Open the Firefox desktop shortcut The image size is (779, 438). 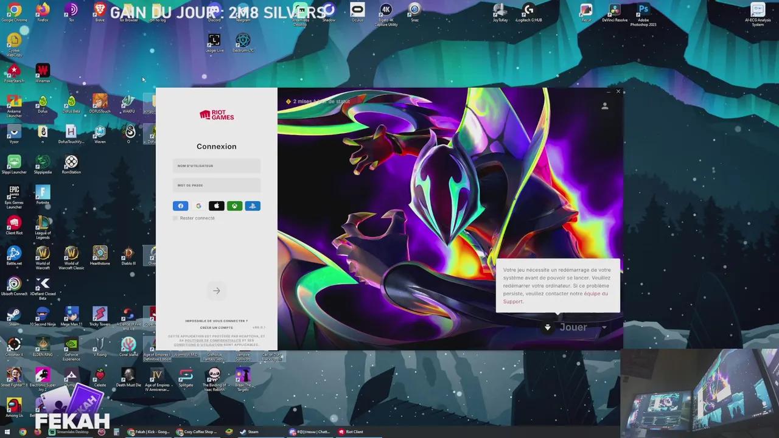click(x=43, y=12)
